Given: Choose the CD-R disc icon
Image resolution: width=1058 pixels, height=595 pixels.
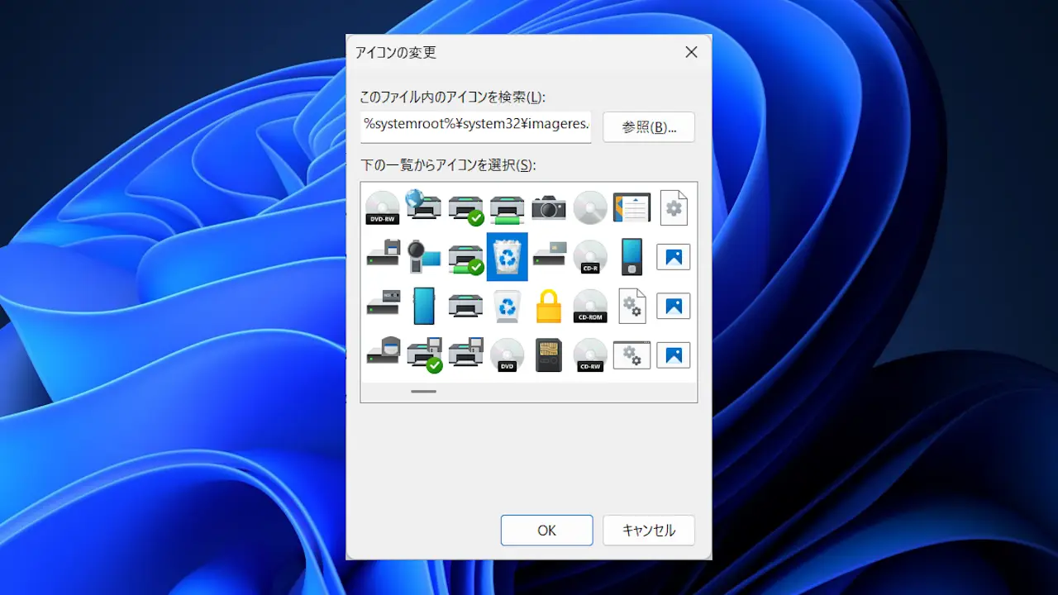Looking at the screenshot, I should (590, 257).
